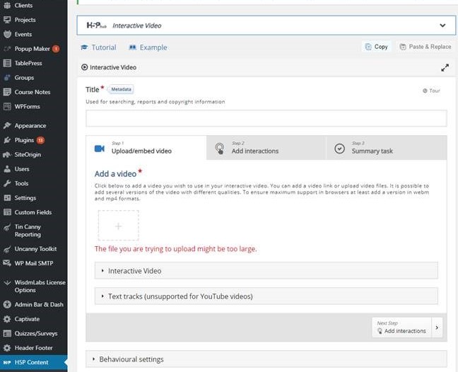Click the Events calendar icon
Screen dimensions: 458x372
point(7,34)
